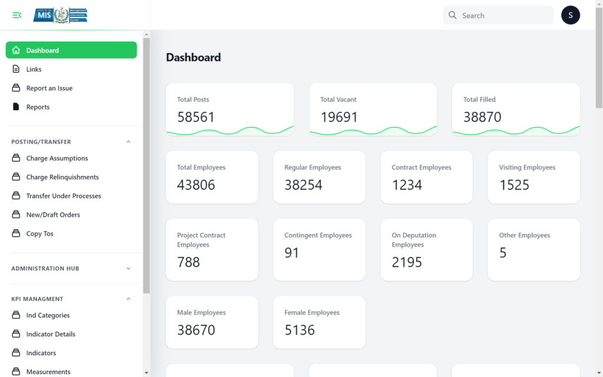Open Transfer Under Processes menu item
Viewport: 603px width, 377px height.
click(x=64, y=196)
